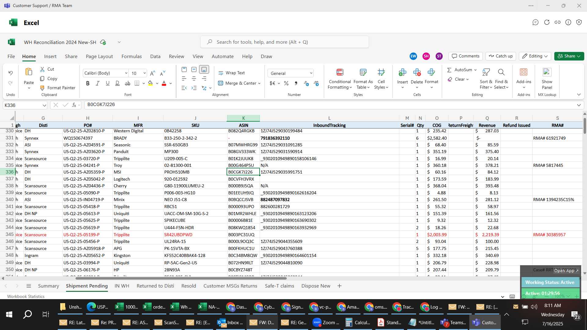Open the Name Box K336 dropdown
This screenshot has height=330, width=587.
tap(44, 105)
